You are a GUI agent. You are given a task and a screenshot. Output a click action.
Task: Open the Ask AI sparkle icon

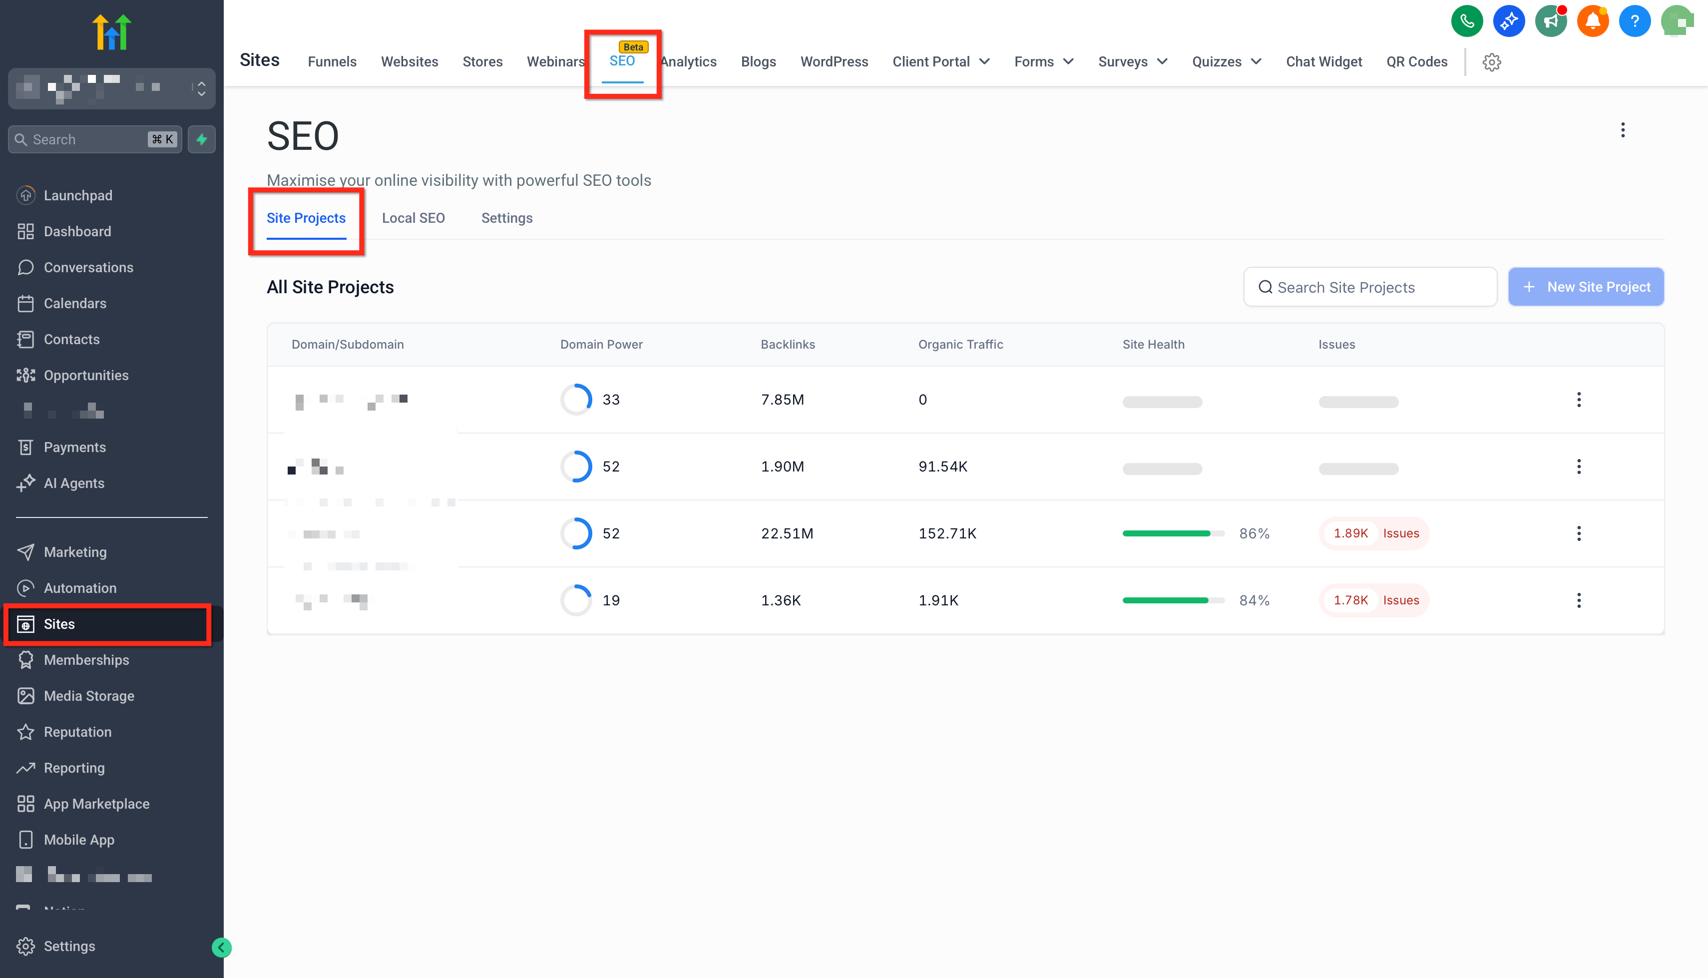tap(1509, 21)
